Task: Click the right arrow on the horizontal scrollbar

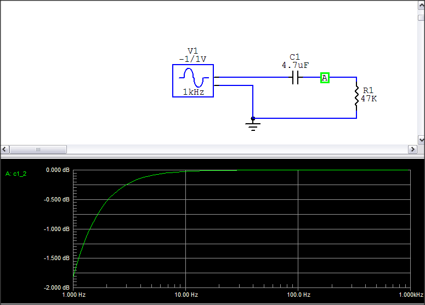Action: (x=412, y=149)
